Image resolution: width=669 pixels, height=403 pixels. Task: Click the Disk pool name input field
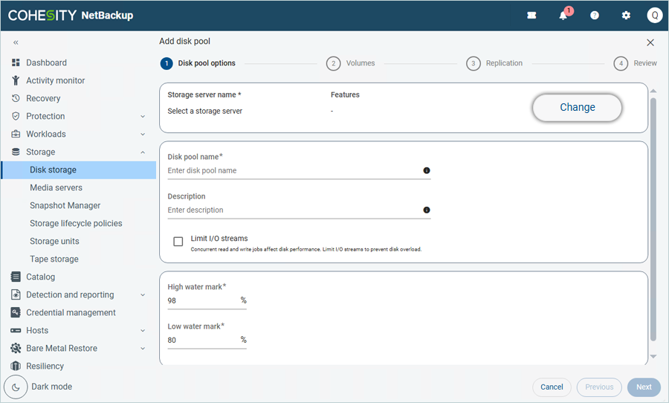coord(294,171)
